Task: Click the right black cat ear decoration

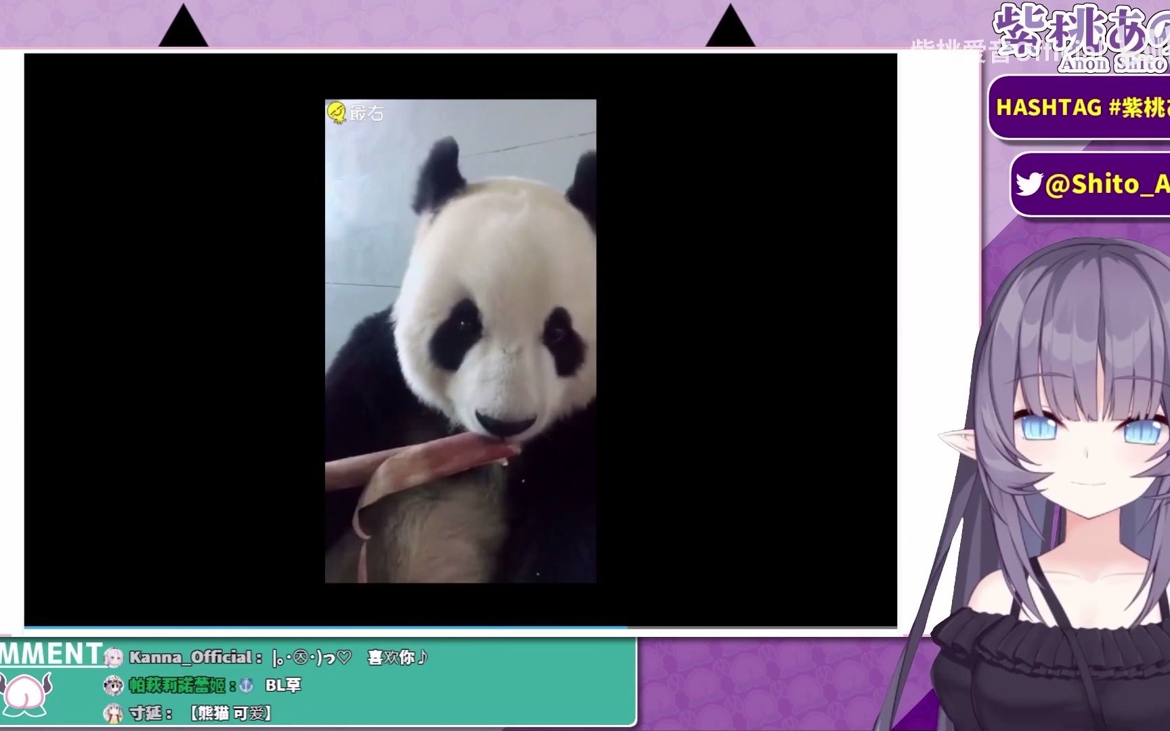Action: pos(730,27)
